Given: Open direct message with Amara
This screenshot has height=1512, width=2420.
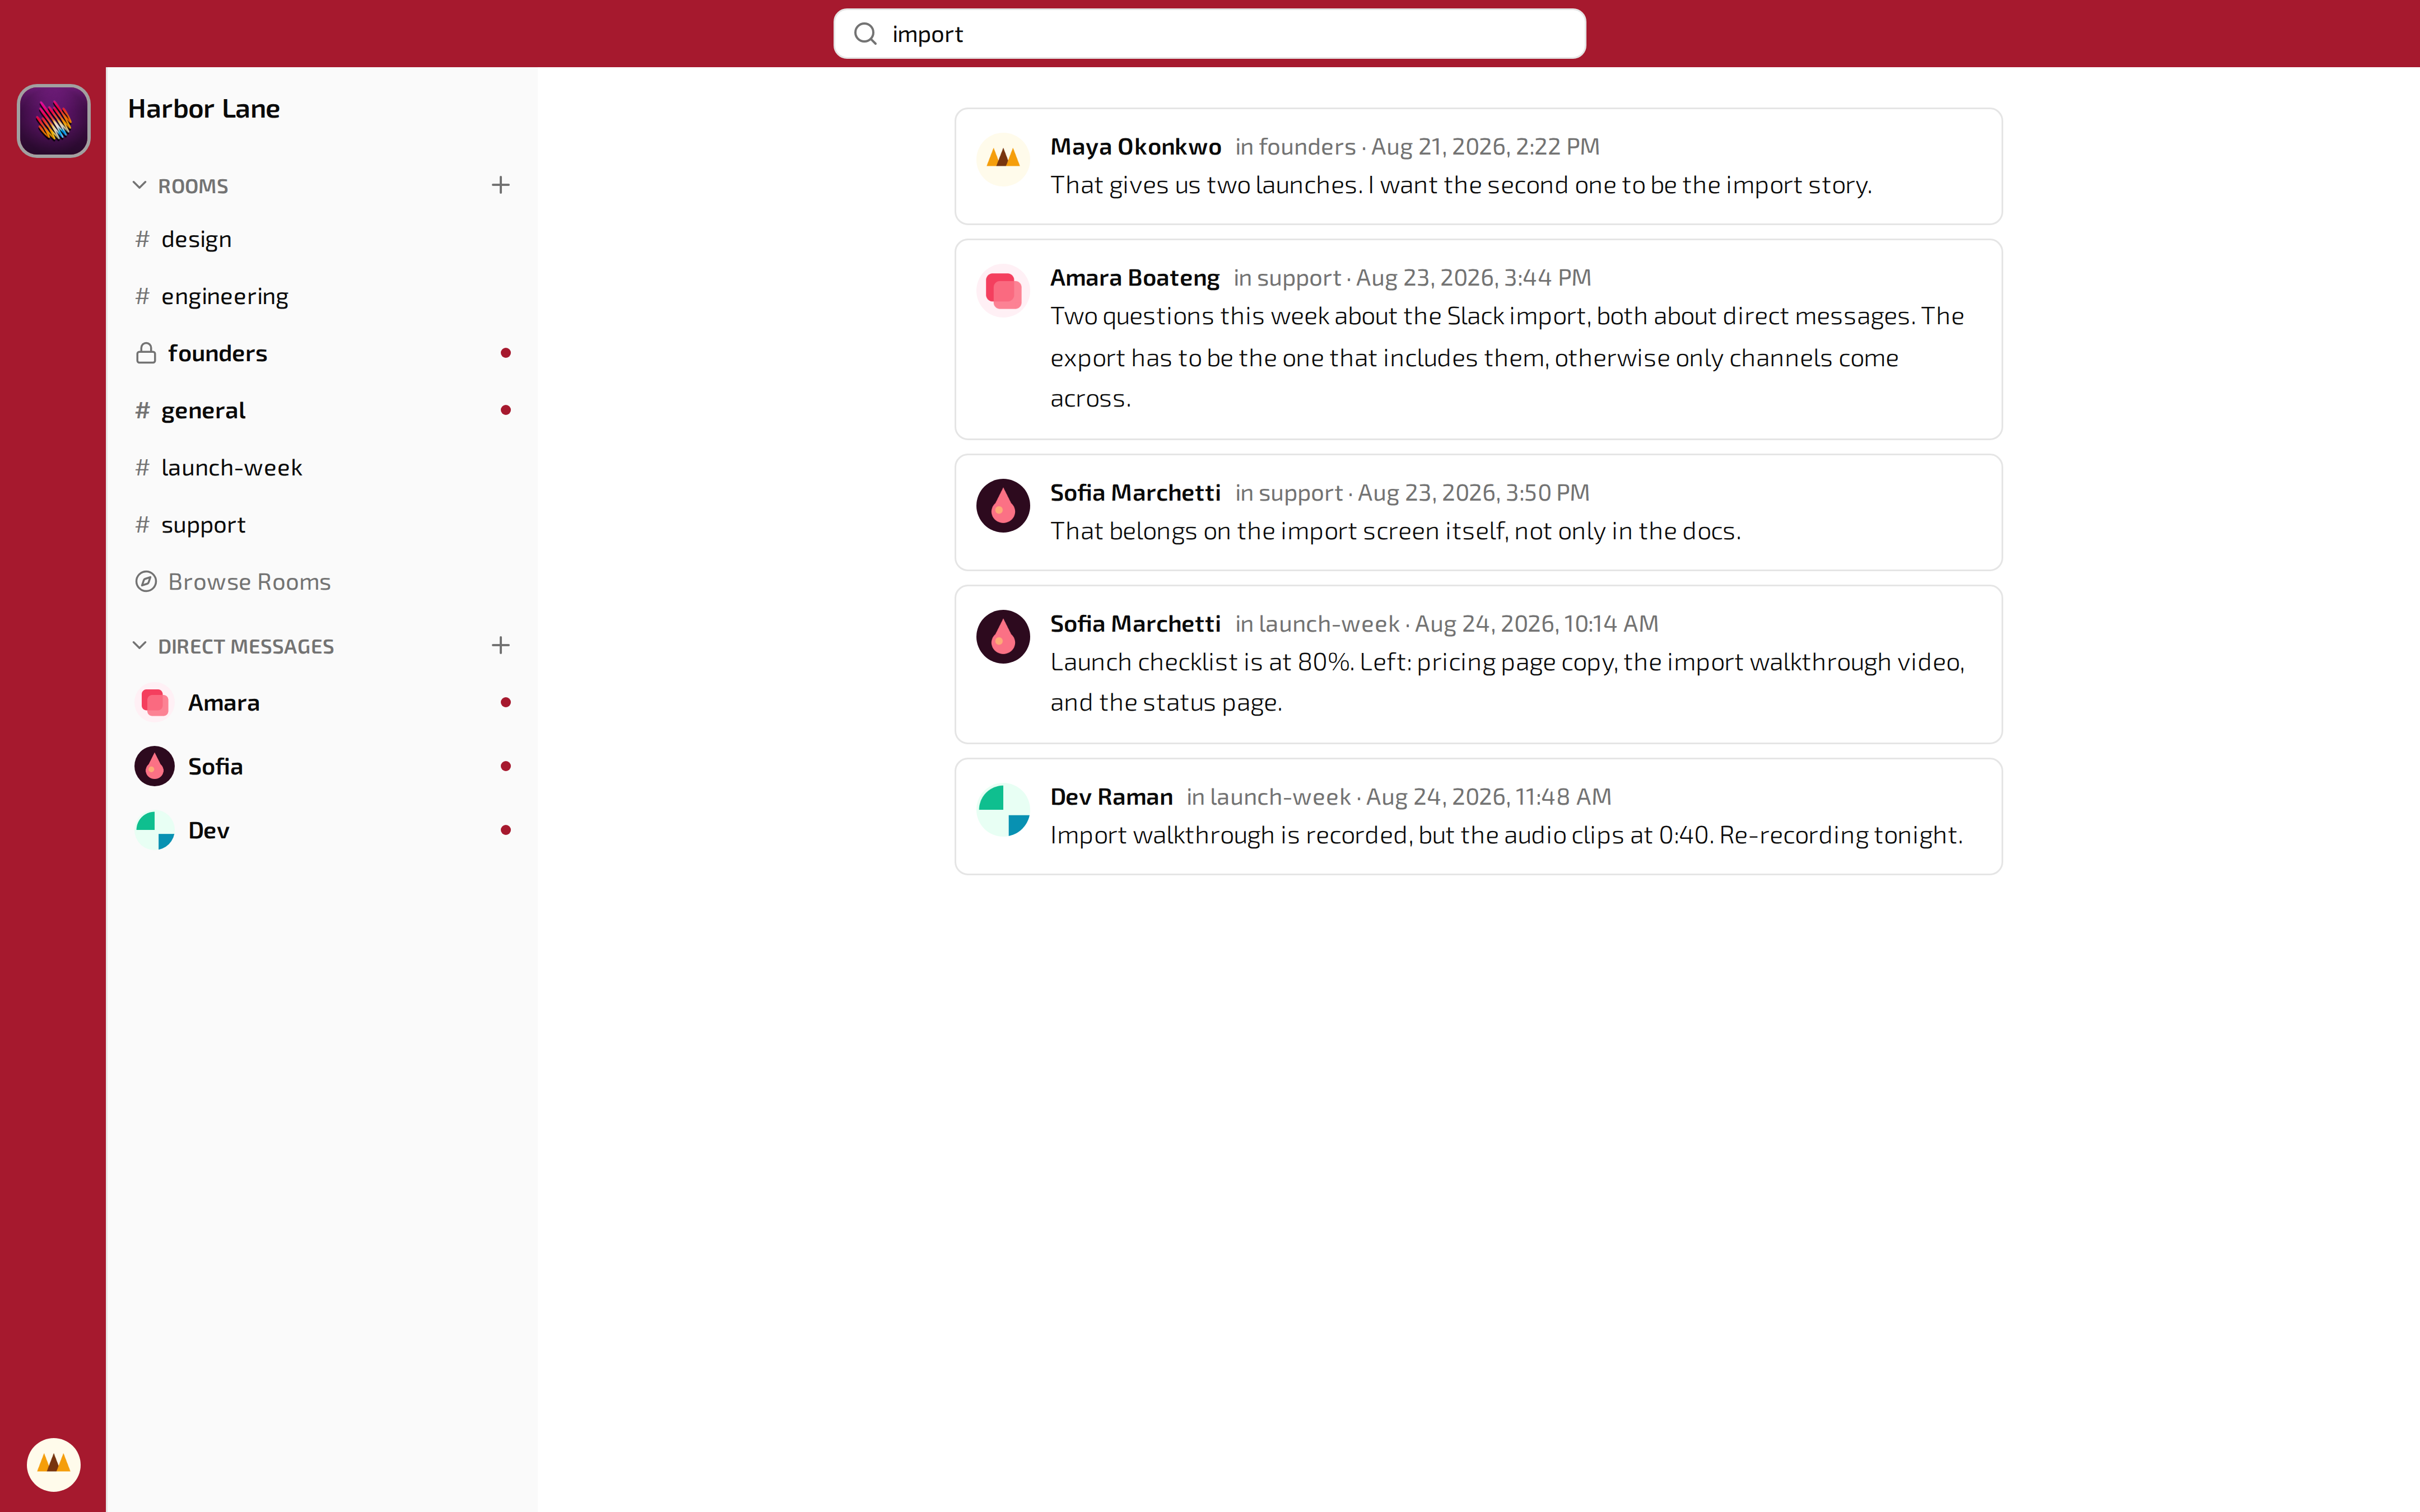Looking at the screenshot, I should 322,702.
